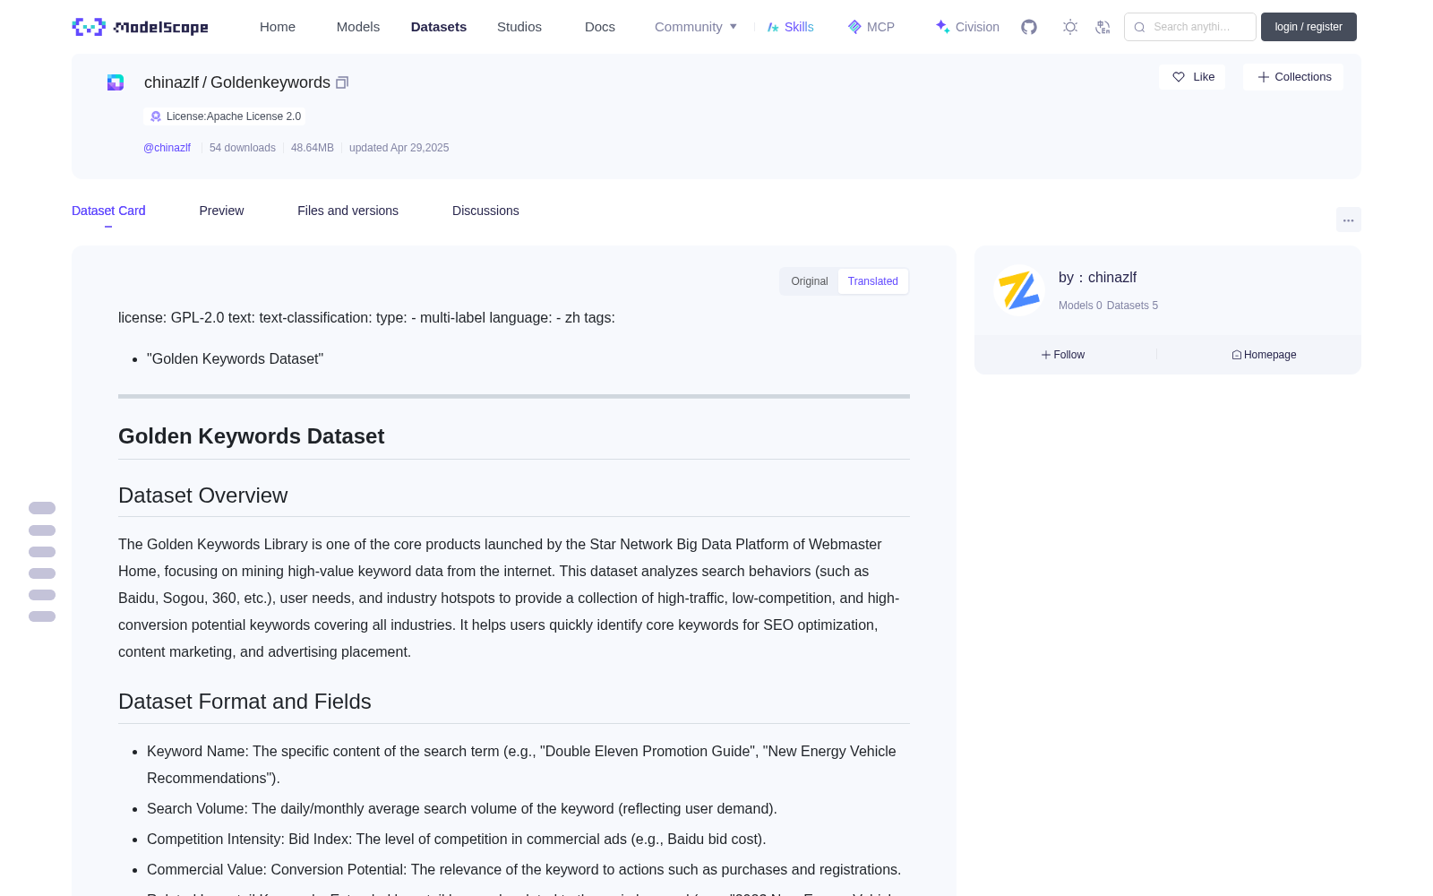
Task: Open the MCP nav item
Action: click(x=871, y=27)
